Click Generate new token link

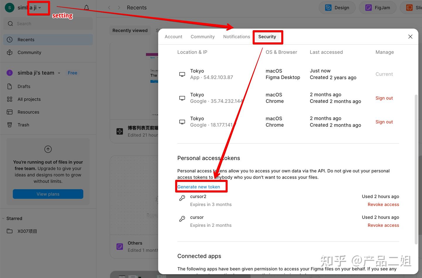click(198, 187)
